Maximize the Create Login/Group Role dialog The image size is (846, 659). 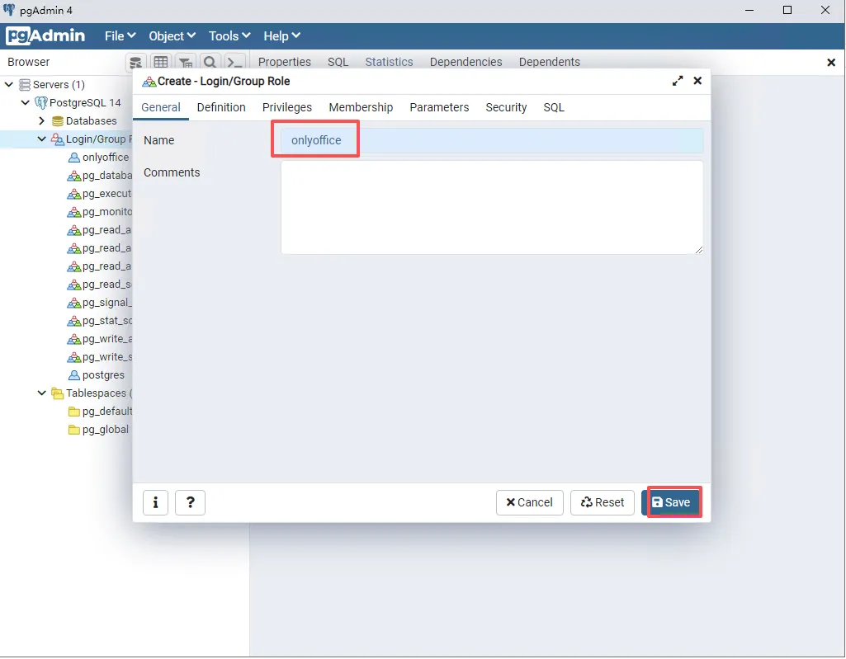(x=678, y=81)
